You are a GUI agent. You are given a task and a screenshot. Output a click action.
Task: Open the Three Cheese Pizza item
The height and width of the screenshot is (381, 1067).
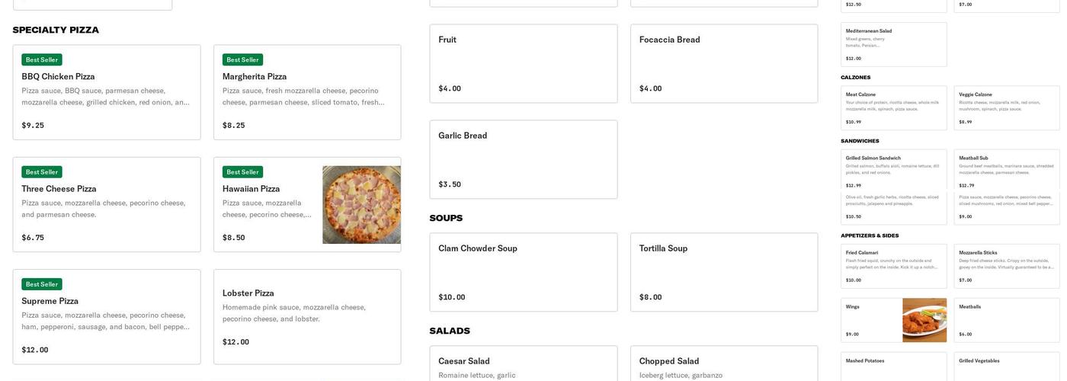[x=107, y=204]
